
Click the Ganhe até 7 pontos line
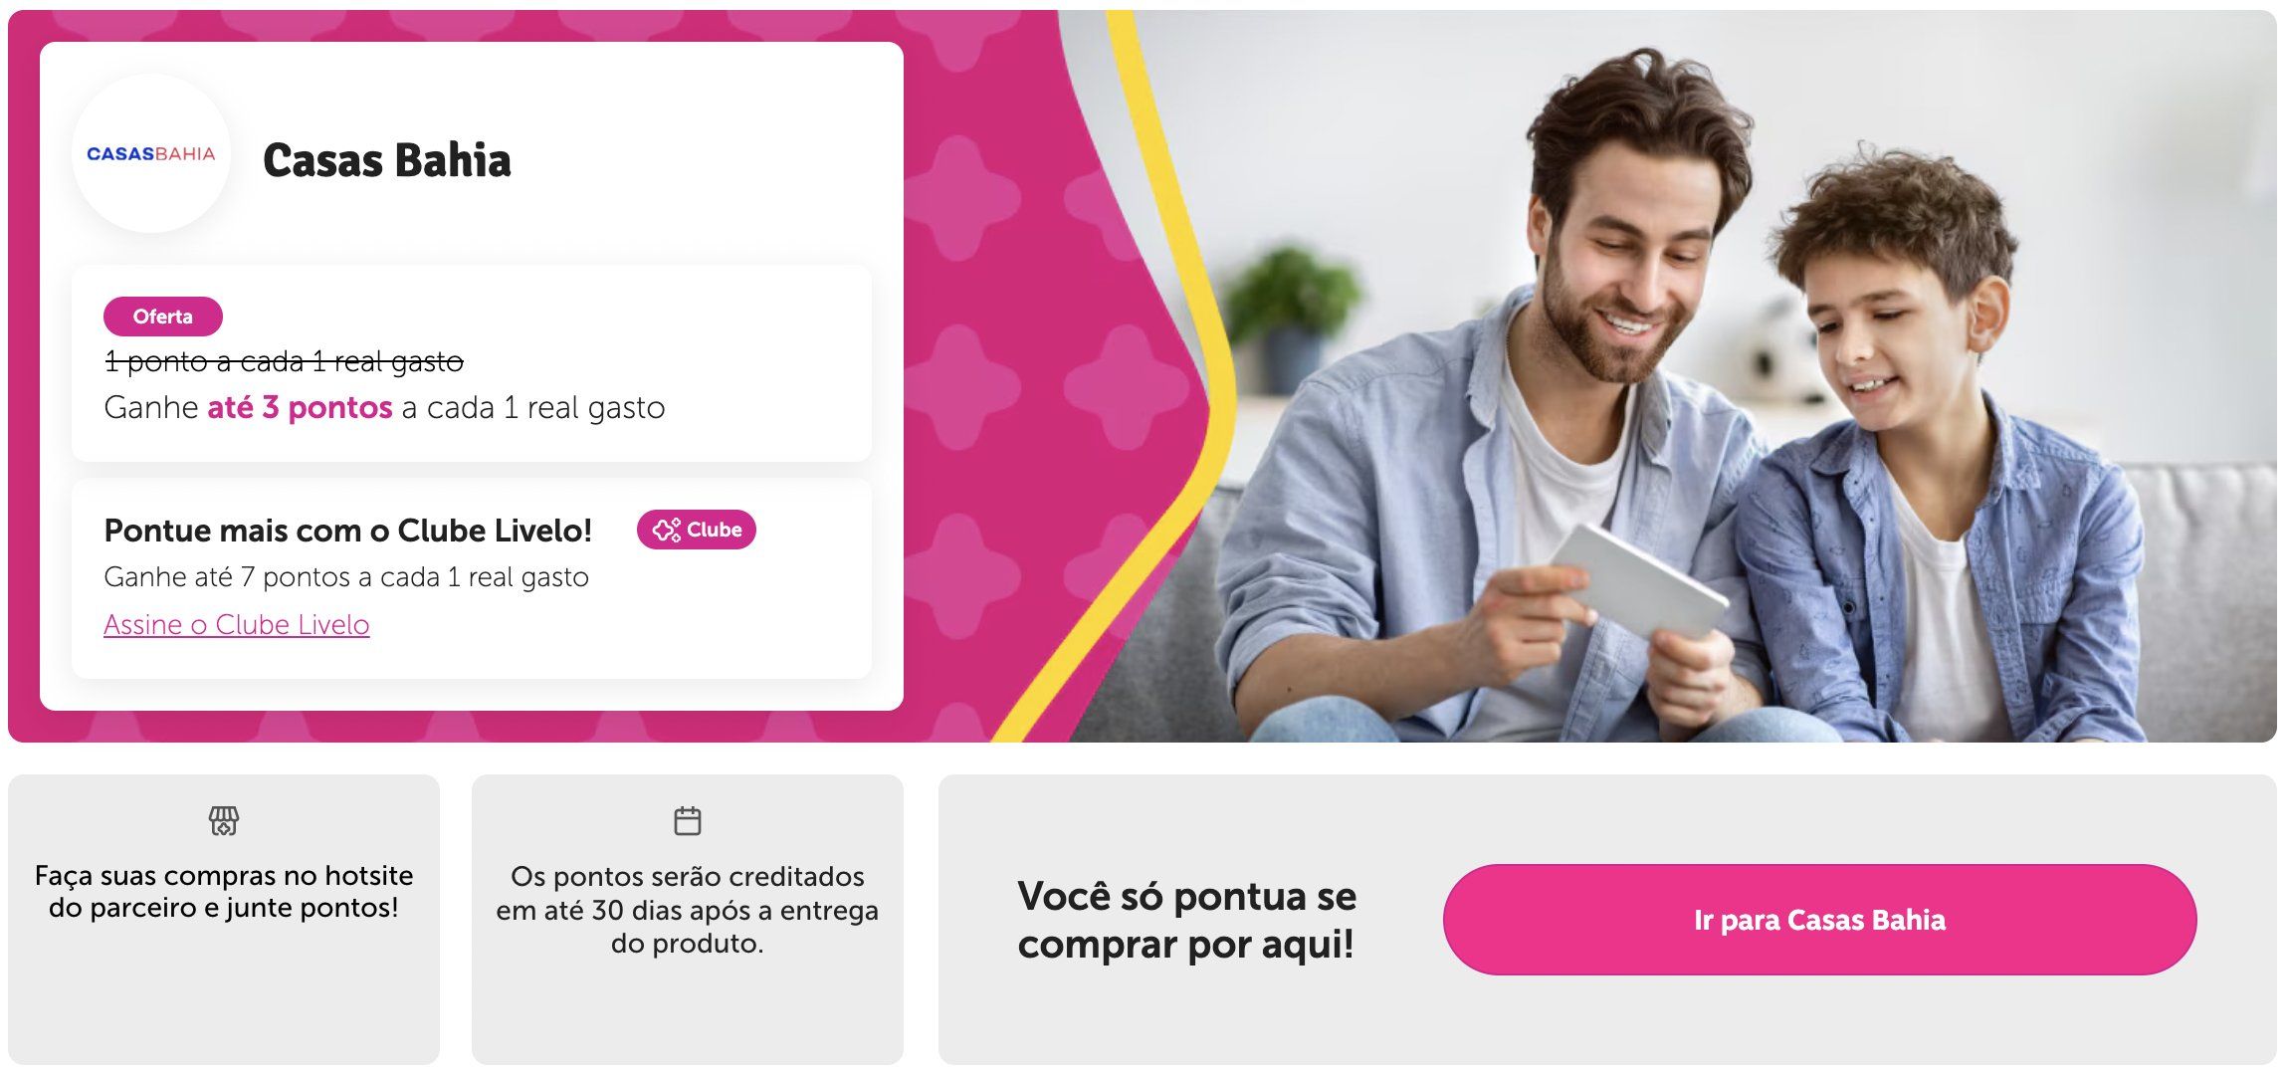(x=346, y=577)
